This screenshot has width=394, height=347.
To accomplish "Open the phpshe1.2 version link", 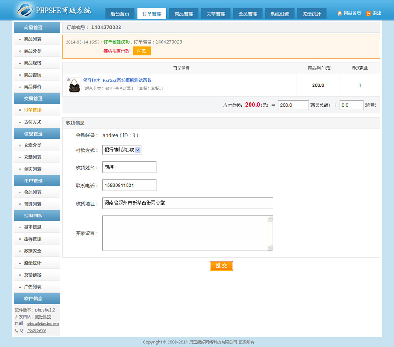I will pos(45,310).
